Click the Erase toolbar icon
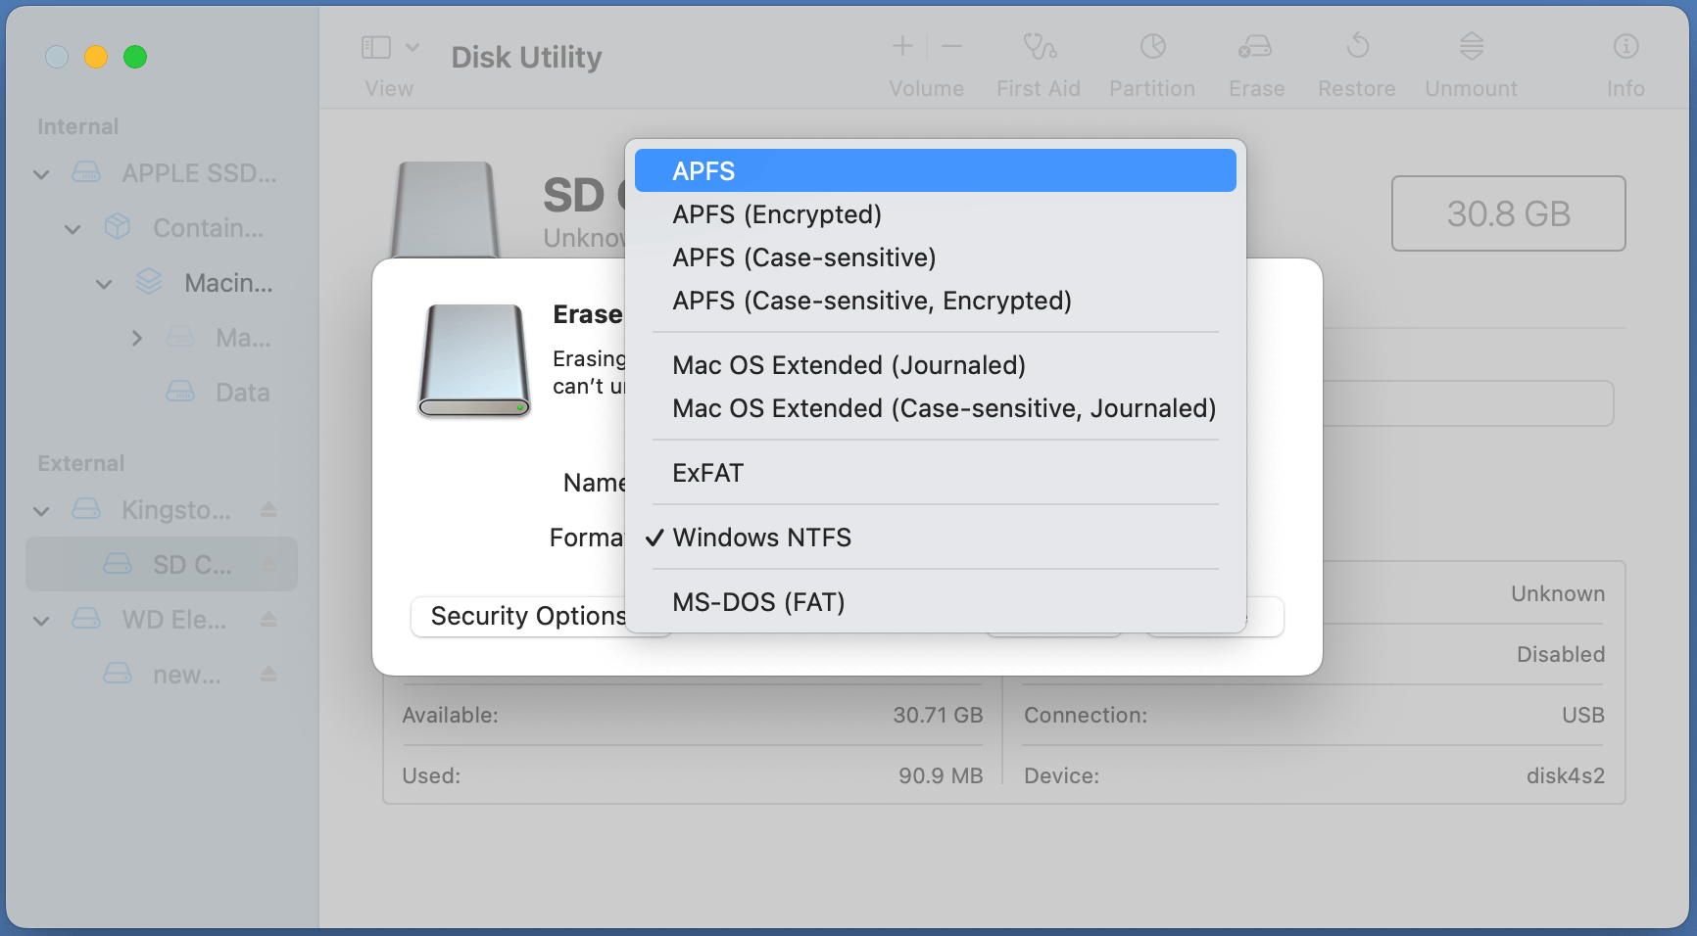Viewport: 1697px width, 936px height. coord(1255,59)
